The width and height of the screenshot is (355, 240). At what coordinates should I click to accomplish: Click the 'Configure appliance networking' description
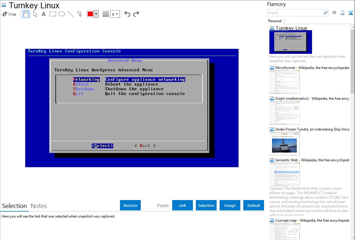(x=145, y=79)
